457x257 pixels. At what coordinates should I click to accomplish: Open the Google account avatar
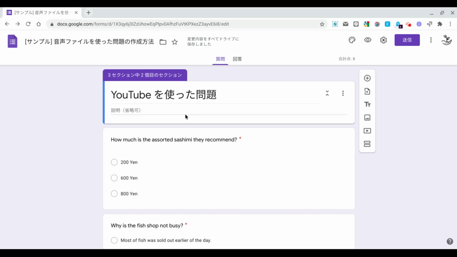coord(446,40)
